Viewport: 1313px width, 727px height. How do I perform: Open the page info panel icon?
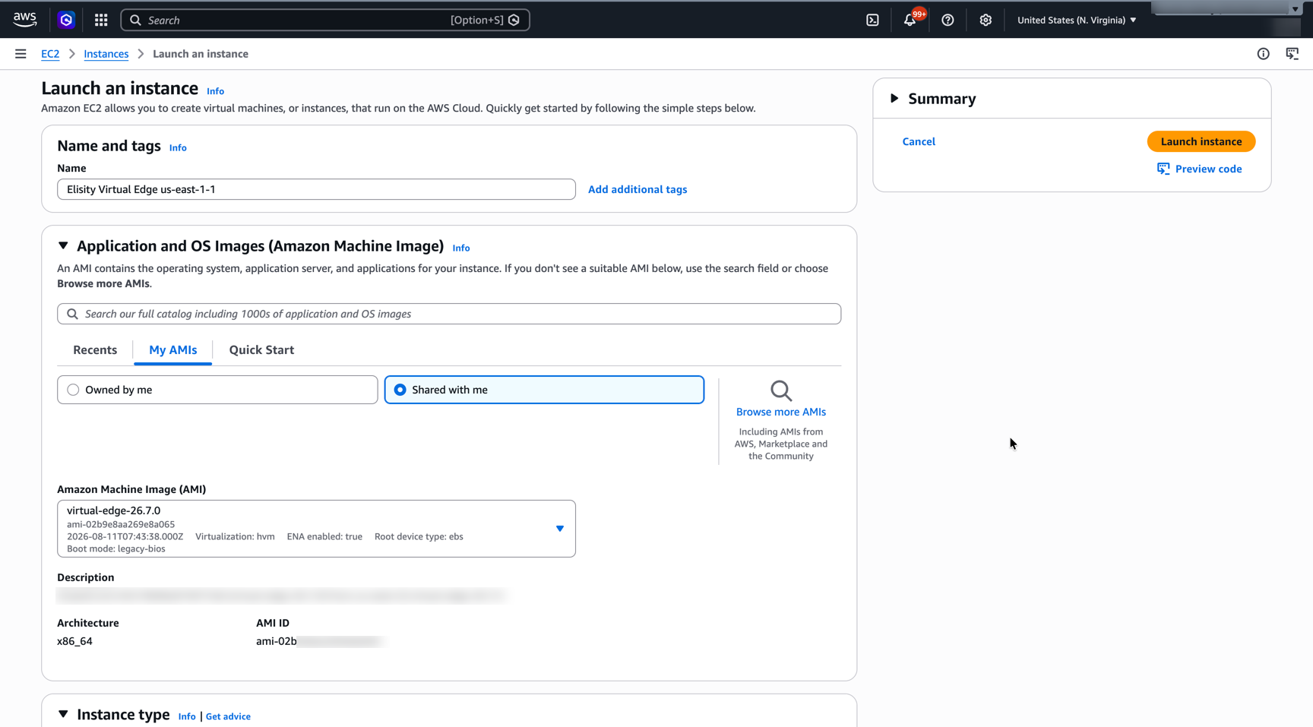point(1264,54)
